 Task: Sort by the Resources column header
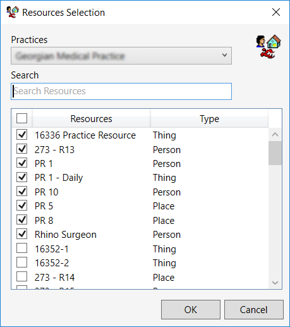tap(91, 118)
